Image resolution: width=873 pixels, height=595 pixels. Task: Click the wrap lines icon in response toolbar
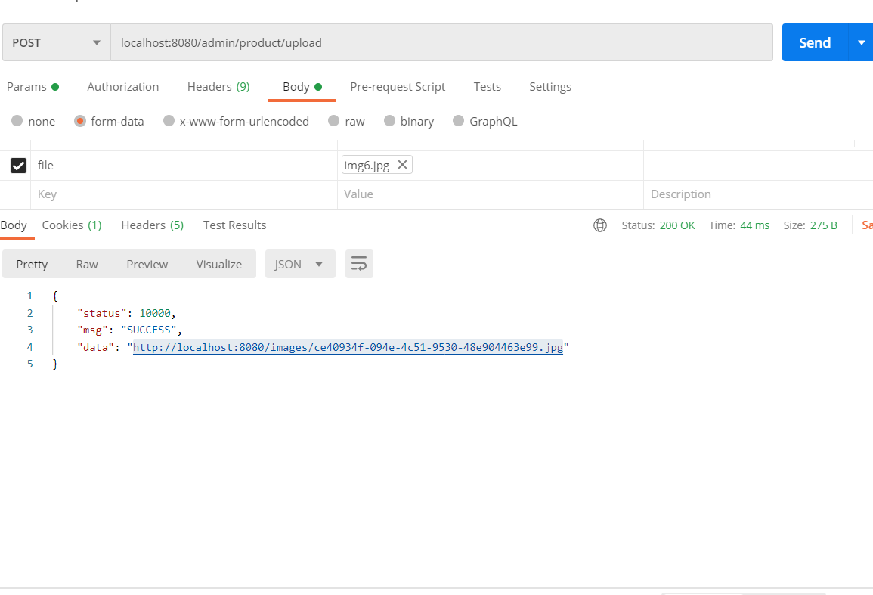pos(359,264)
